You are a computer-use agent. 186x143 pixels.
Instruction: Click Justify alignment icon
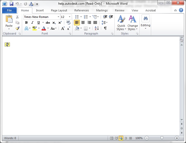pyautogui.click(x=95, y=23)
